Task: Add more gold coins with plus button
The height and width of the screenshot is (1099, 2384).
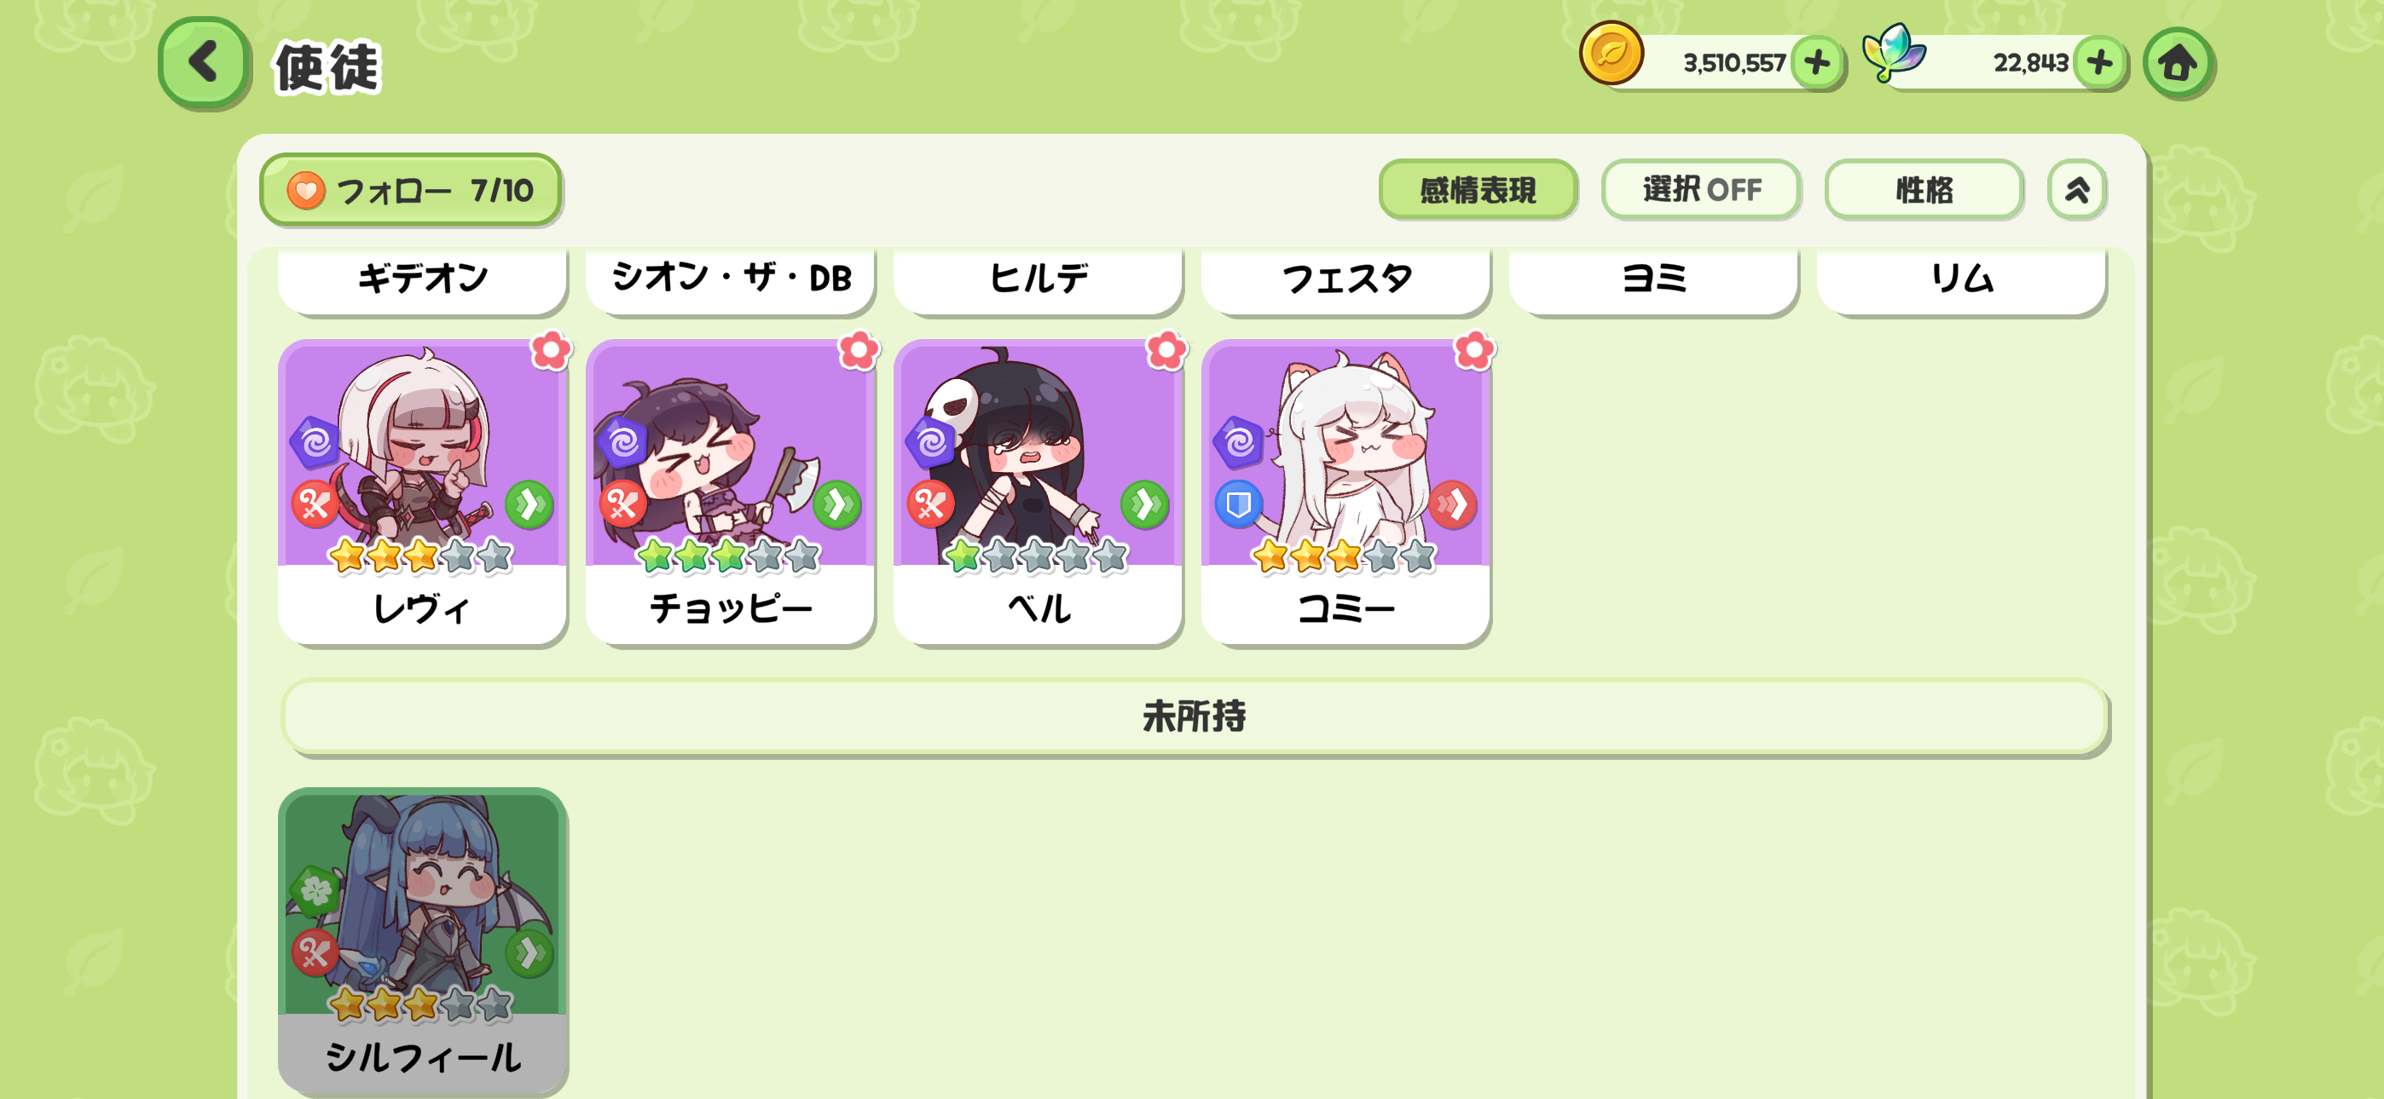Action: click(x=1817, y=63)
